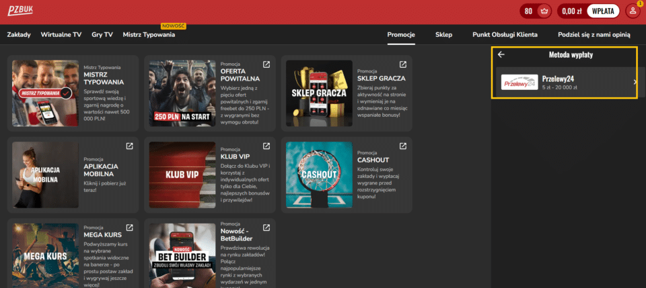Open the Aplikacja Mobilna promo image

[x=45, y=175]
